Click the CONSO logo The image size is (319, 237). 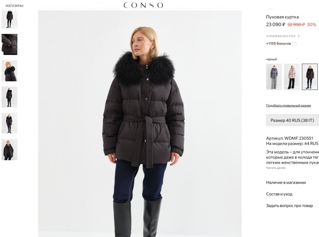coord(143,5)
